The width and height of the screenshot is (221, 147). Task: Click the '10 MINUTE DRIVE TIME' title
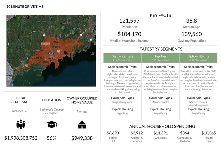[25, 6]
